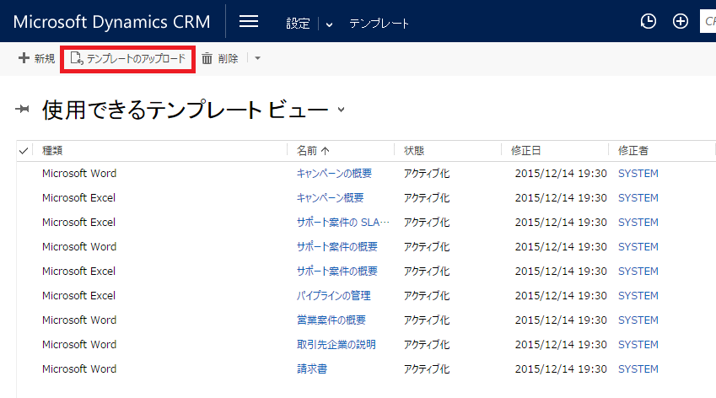This screenshot has height=398, width=716.
Task: Click the trash can 削除 icon
Action: tap(207, 58)
